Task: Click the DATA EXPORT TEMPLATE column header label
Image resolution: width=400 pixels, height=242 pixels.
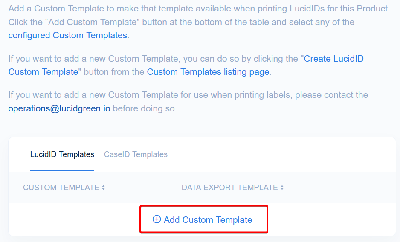Action: [229, 188]
